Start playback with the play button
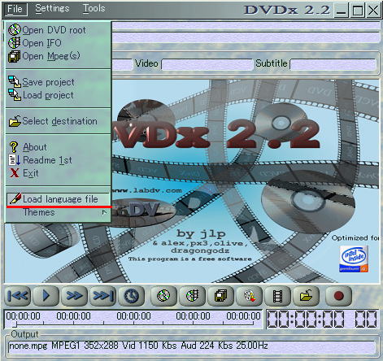Screen dimensions: 383x361 coord(46,296)
